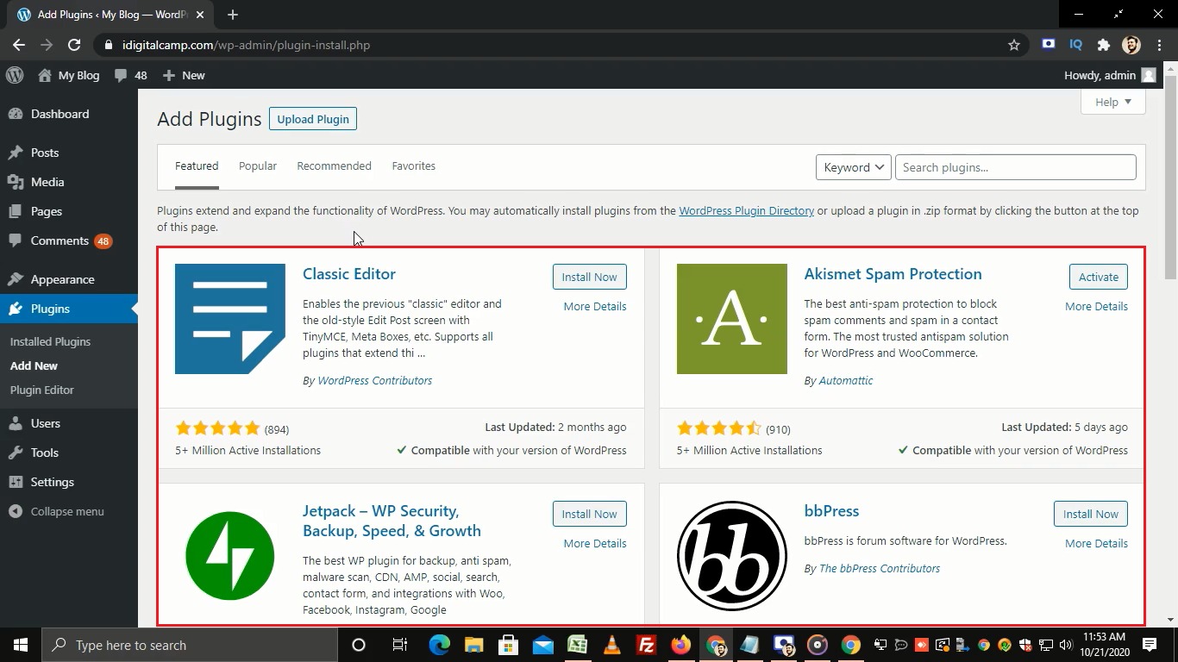Focus the Search plugins input field

tap(1015, 167)
